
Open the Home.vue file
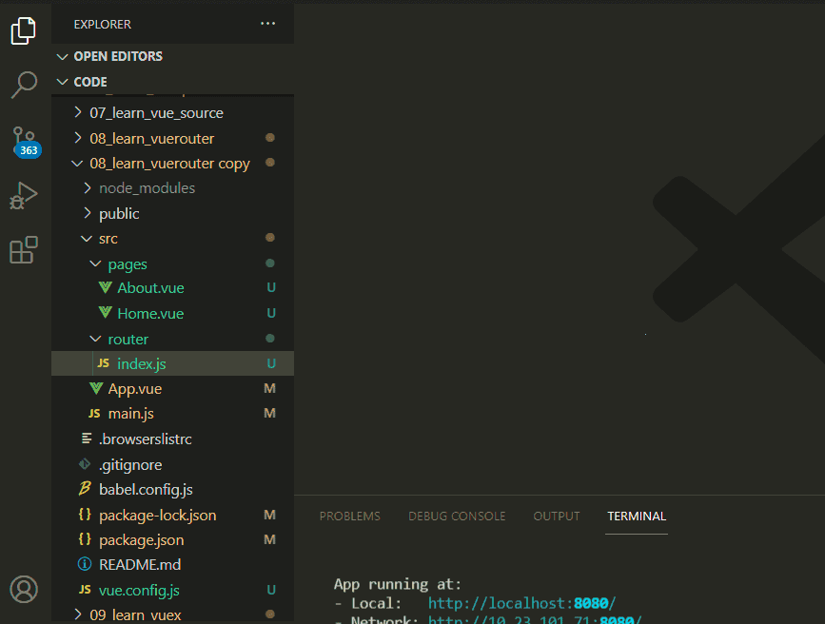[x=150, y=313]
